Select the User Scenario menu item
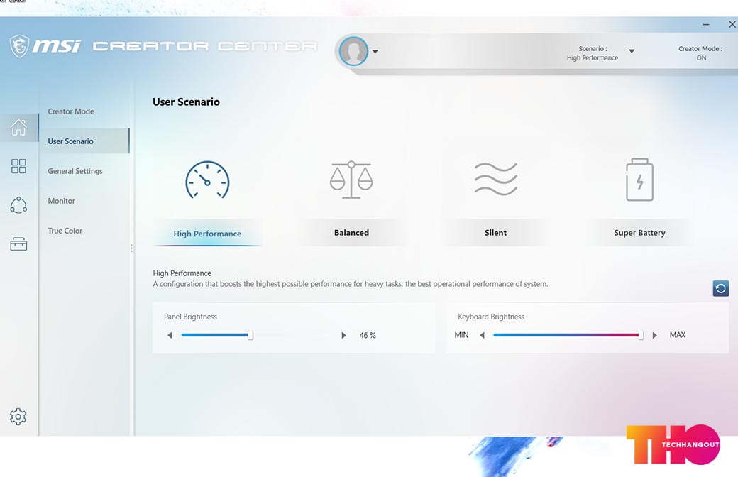The image size is (738, 477). pos(84,141)
